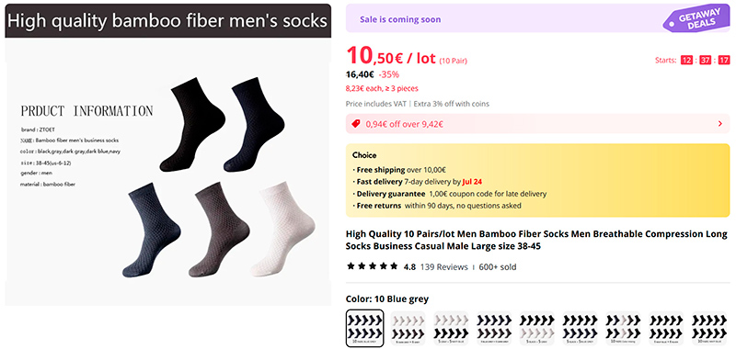This screenshot has height=349, width=736.
Task: Open the main bamboo socks product image
Action: [168, 155]
